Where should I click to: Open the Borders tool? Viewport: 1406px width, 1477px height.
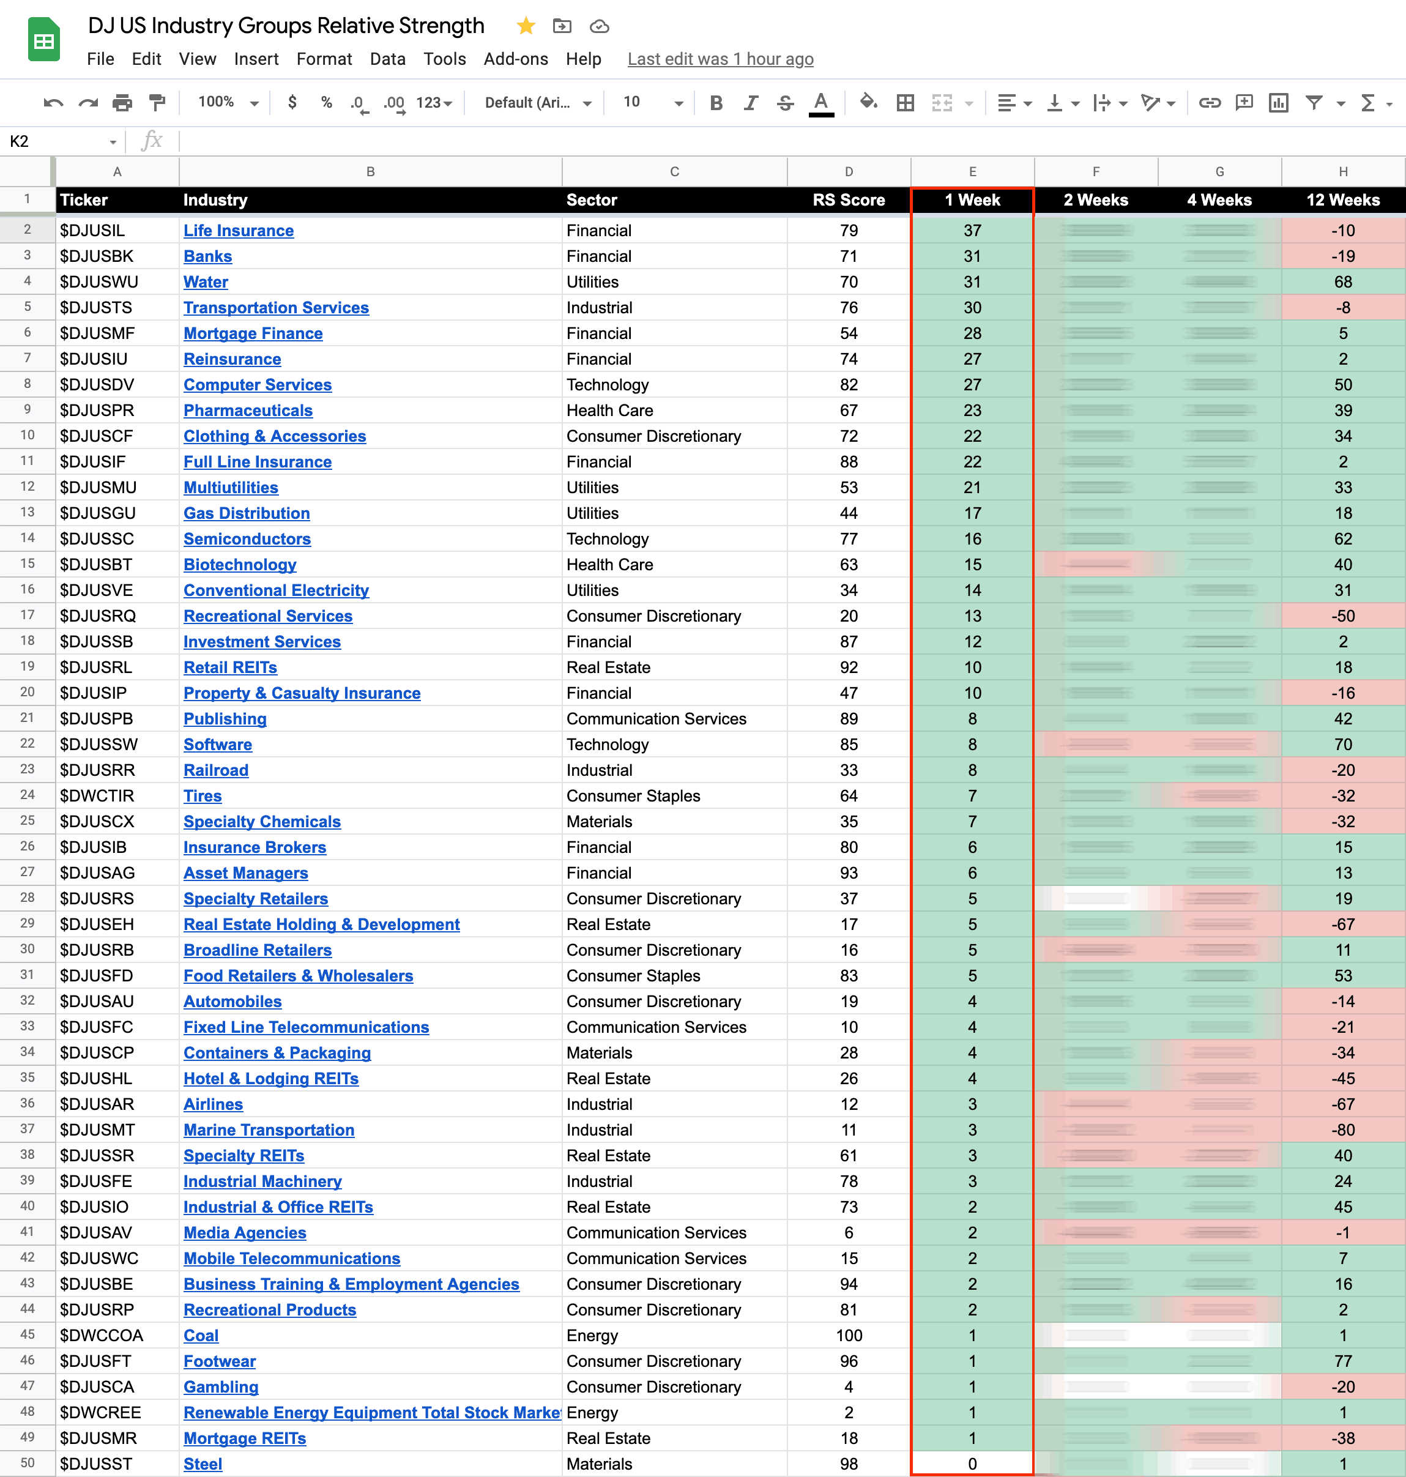point(906,103)
